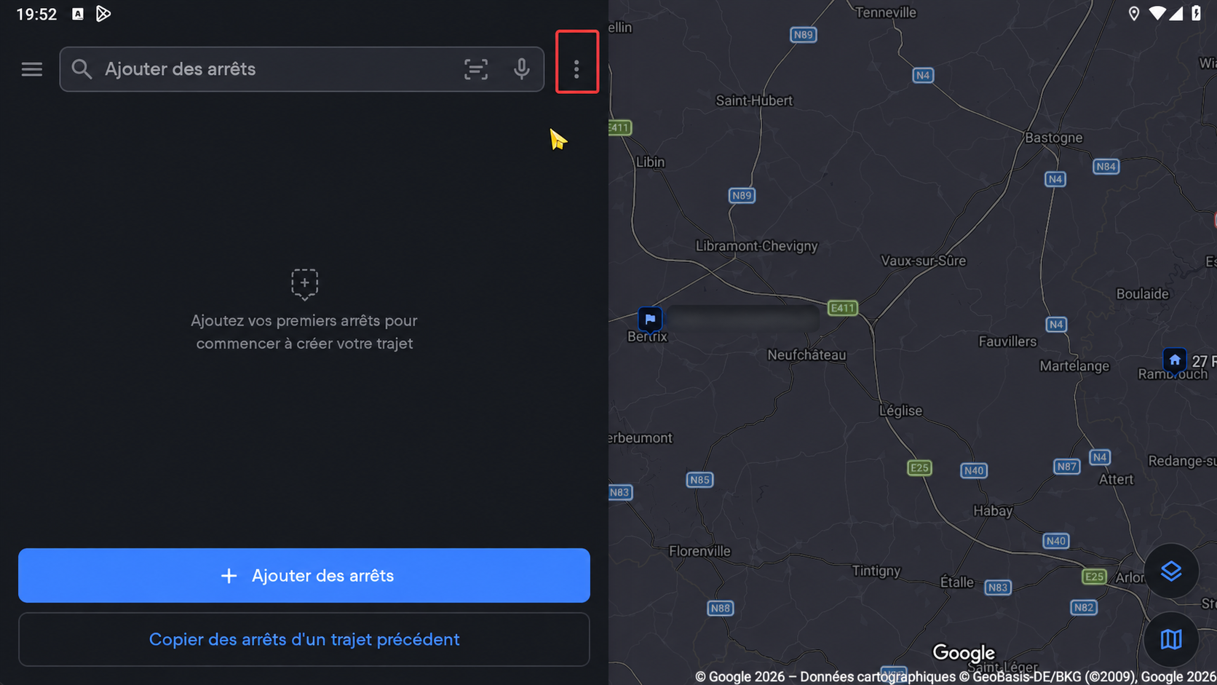Open the three-dot overflow menu
Image resolution: width=1217 pixels, height=685 pixels.
(576, 69)
